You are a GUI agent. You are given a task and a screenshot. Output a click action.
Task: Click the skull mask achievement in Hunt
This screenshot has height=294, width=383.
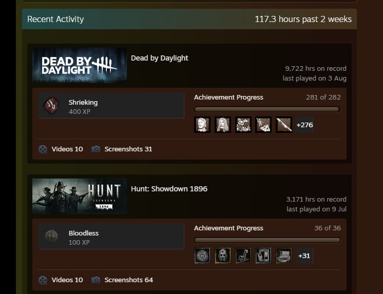pyautogui.click(x=222, y=256)
